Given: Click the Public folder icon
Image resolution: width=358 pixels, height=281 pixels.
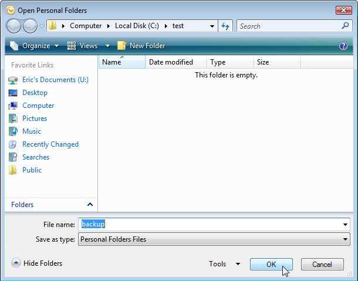Looking at the screenshot, I should click(12, 170).
